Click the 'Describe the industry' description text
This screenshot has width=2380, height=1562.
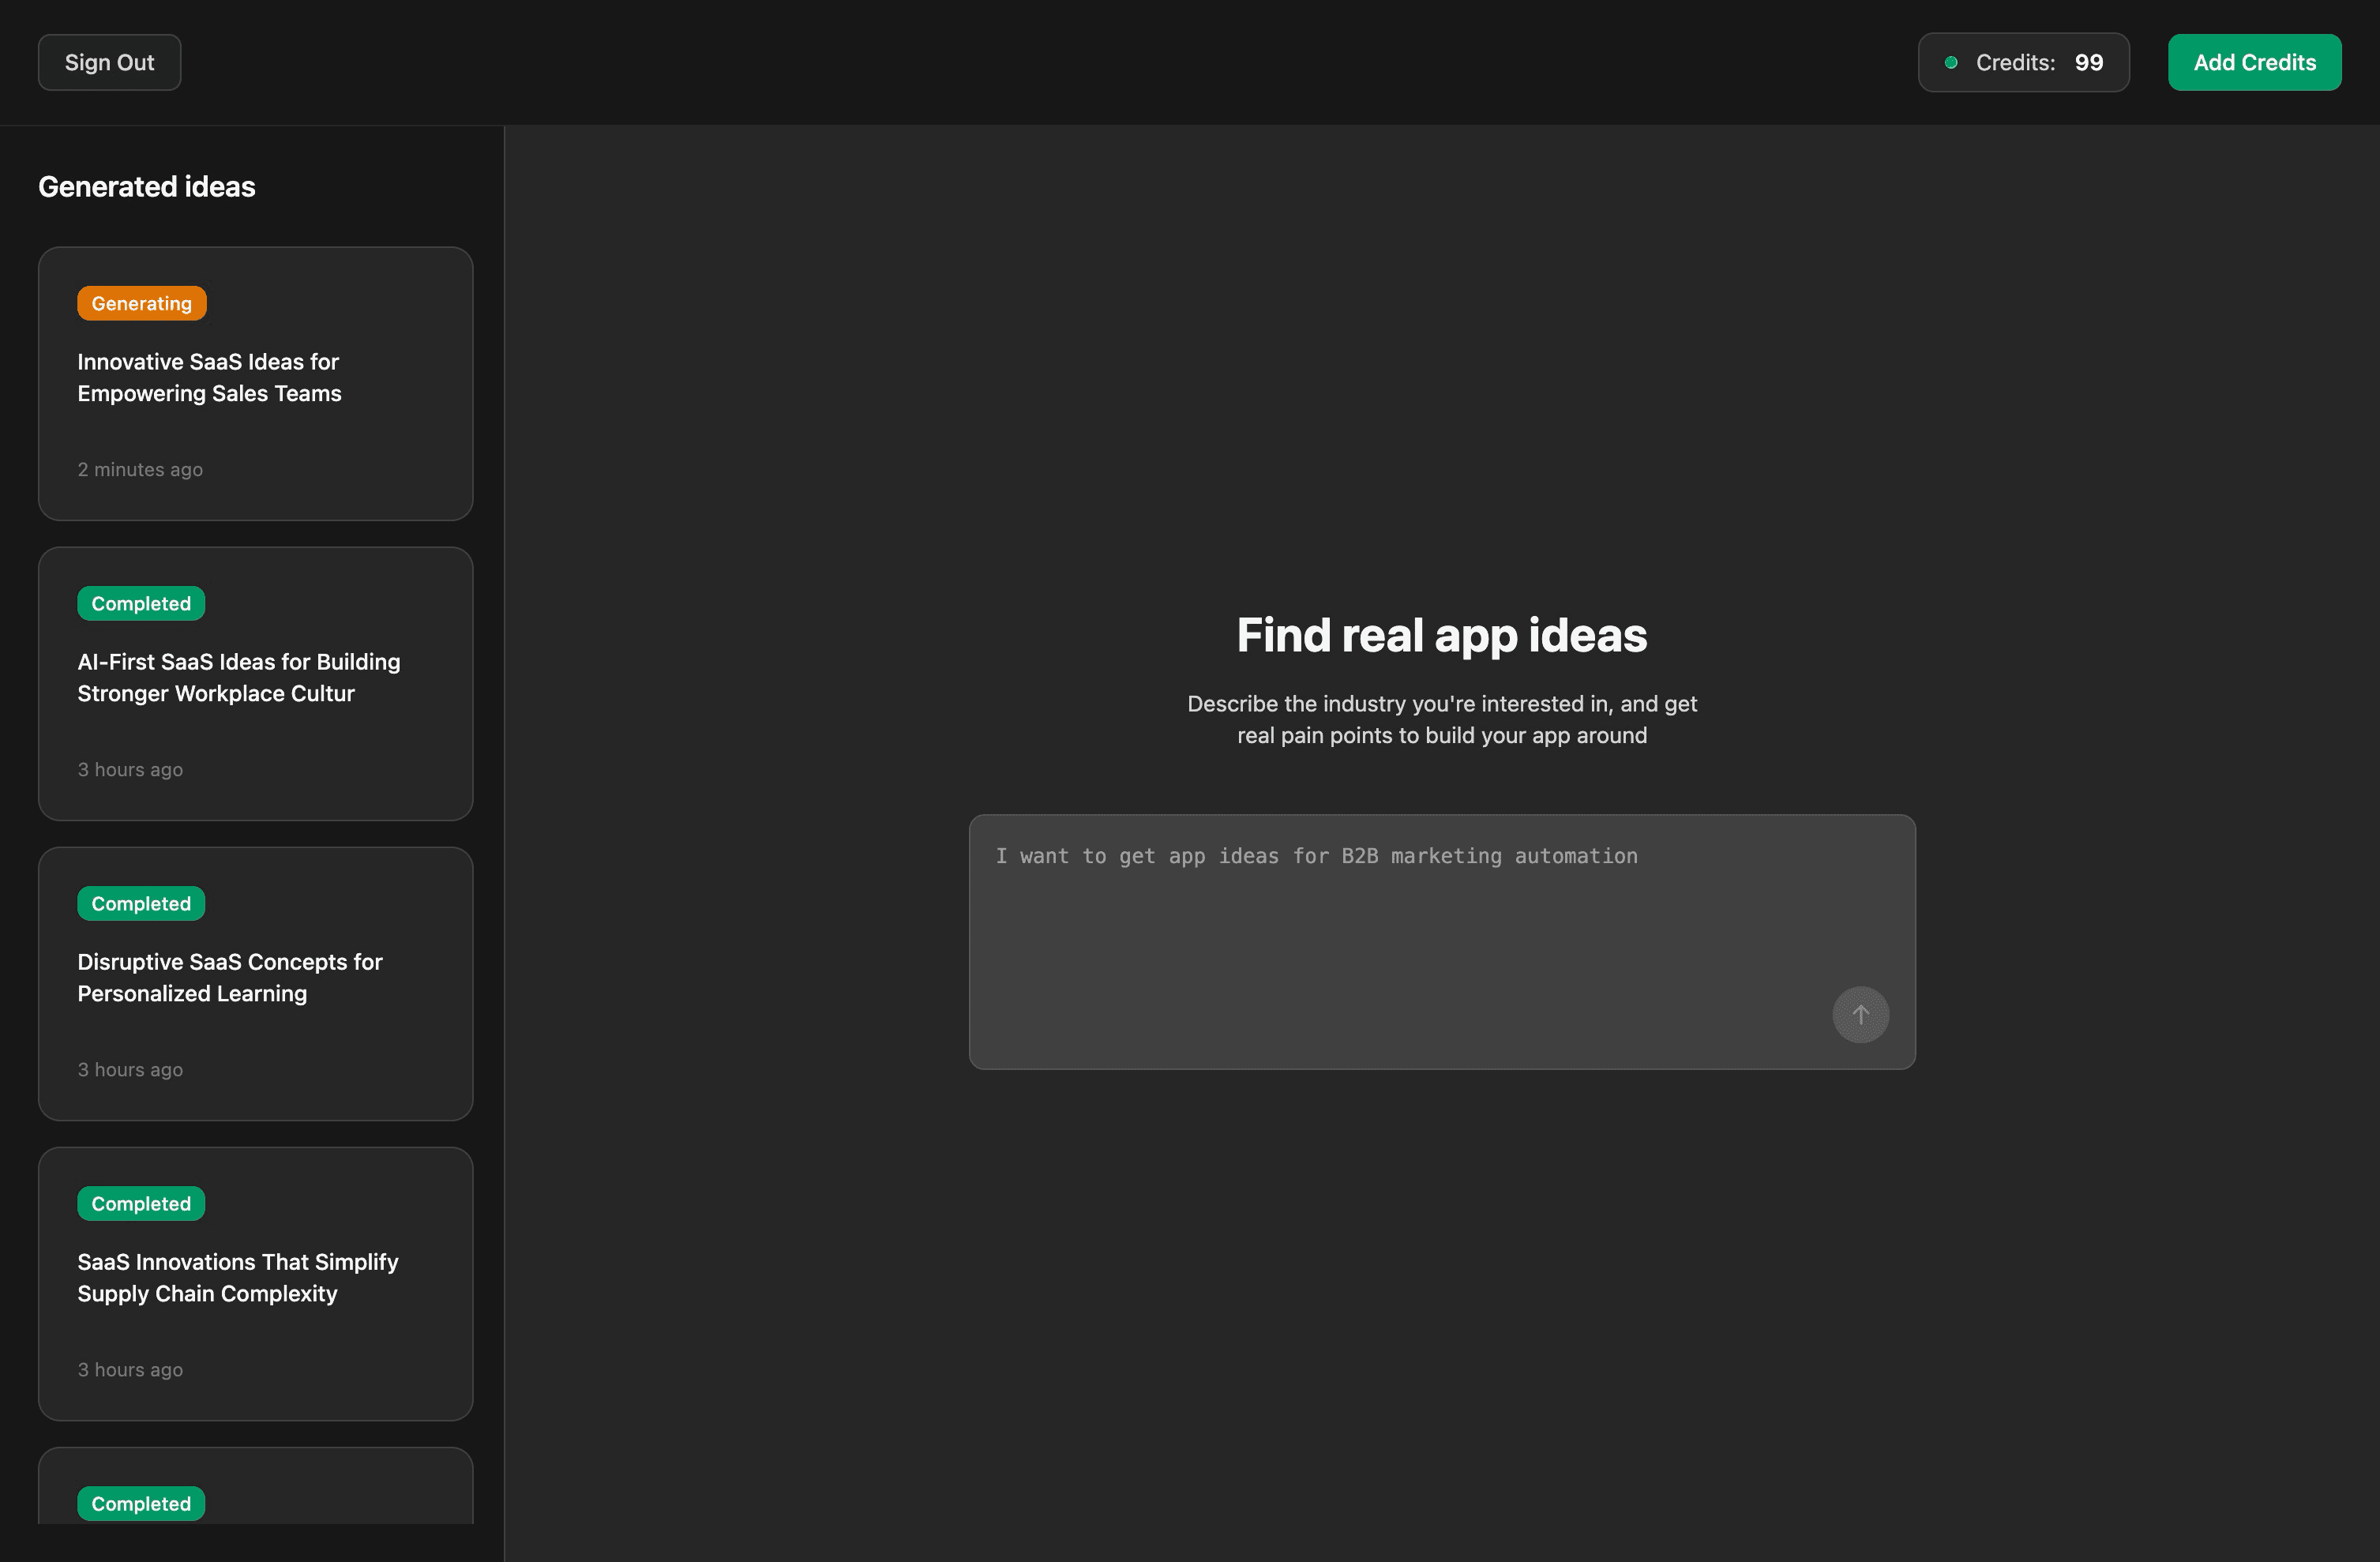[x=1442, y=719]
